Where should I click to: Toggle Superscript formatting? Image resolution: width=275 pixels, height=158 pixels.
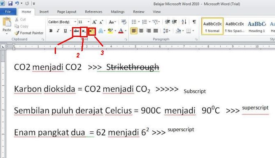pyautogui.click(x=91, y=31)
